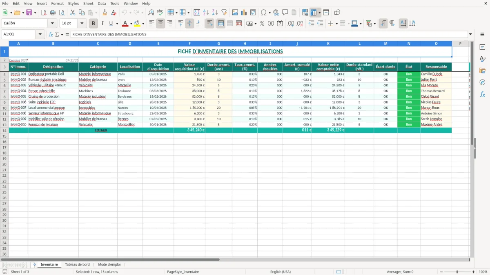Insert a comment bubble

[x=285, y=13]
